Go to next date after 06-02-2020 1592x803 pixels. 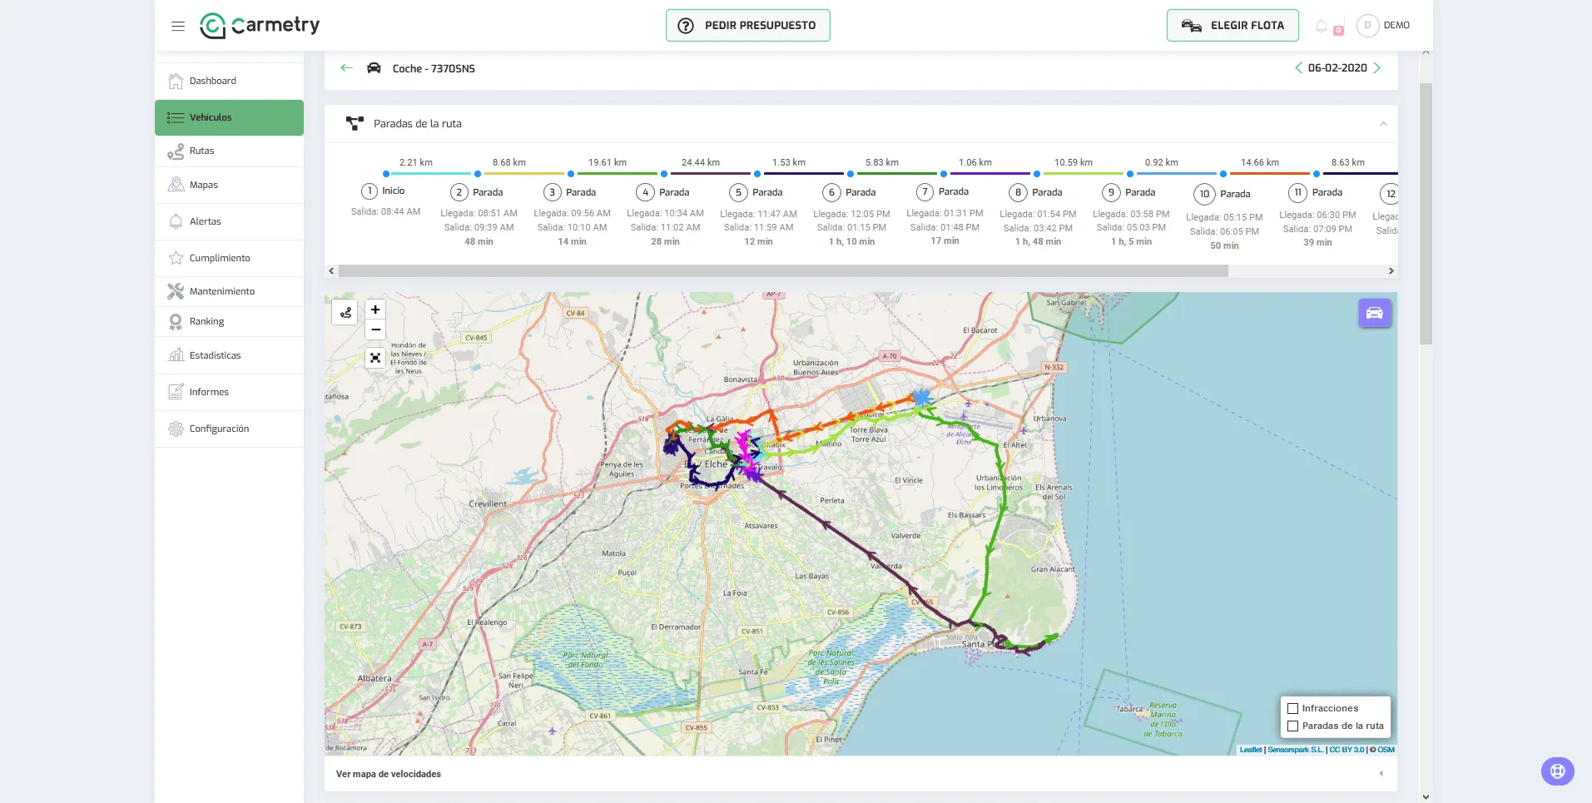[x=1377, y=68]
